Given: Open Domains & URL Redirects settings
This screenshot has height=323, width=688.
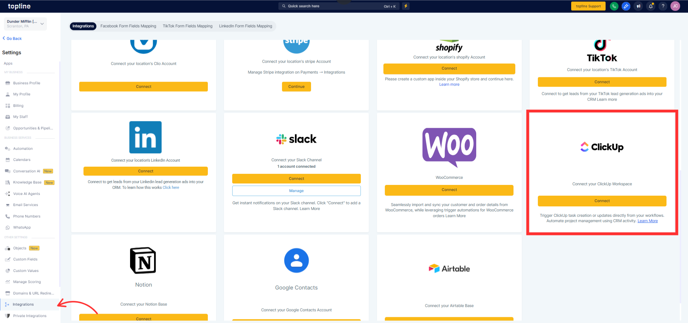Looking at the screenshot, I should click(34, 293).
